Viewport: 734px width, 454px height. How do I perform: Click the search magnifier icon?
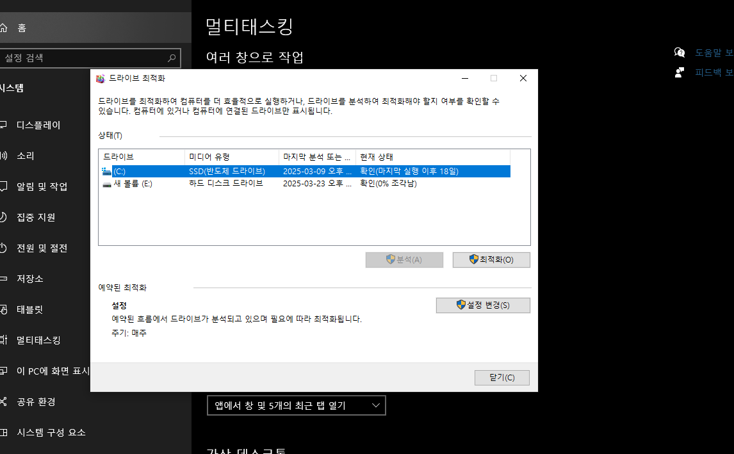click(171, 58)
